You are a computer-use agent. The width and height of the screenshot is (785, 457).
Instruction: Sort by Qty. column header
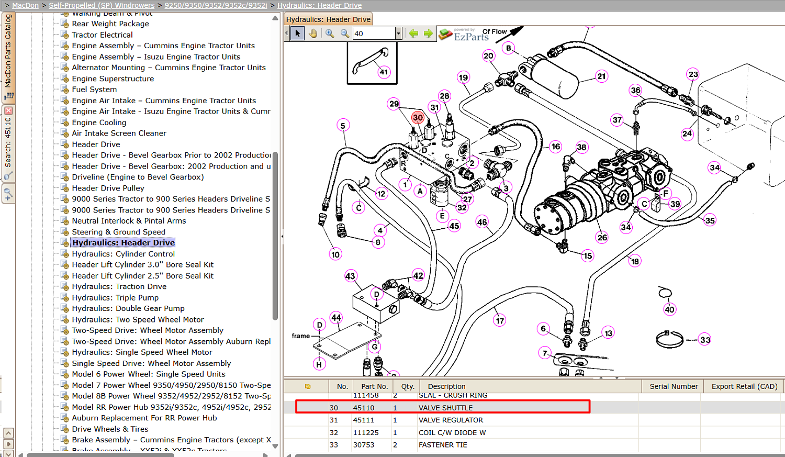[x=408, y=386]
